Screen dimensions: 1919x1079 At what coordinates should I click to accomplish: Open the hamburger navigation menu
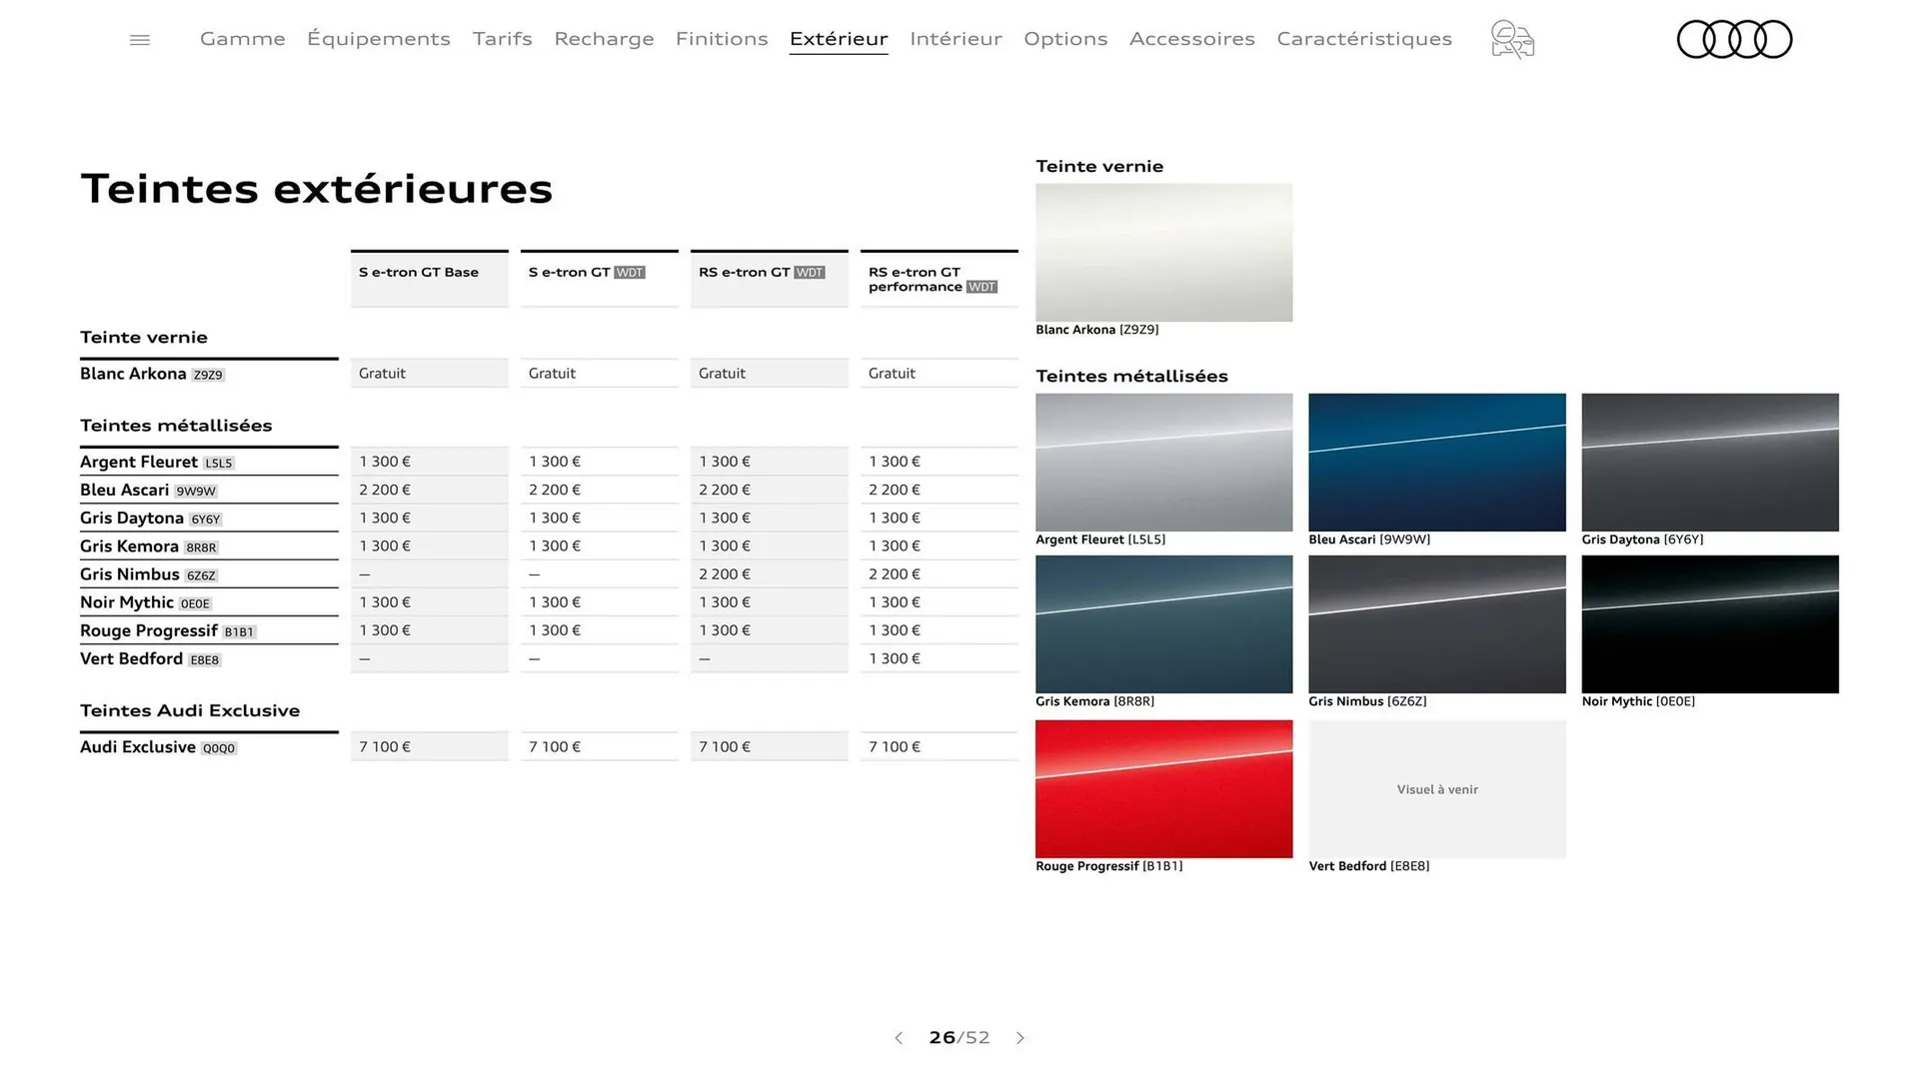tap(139, 39)
